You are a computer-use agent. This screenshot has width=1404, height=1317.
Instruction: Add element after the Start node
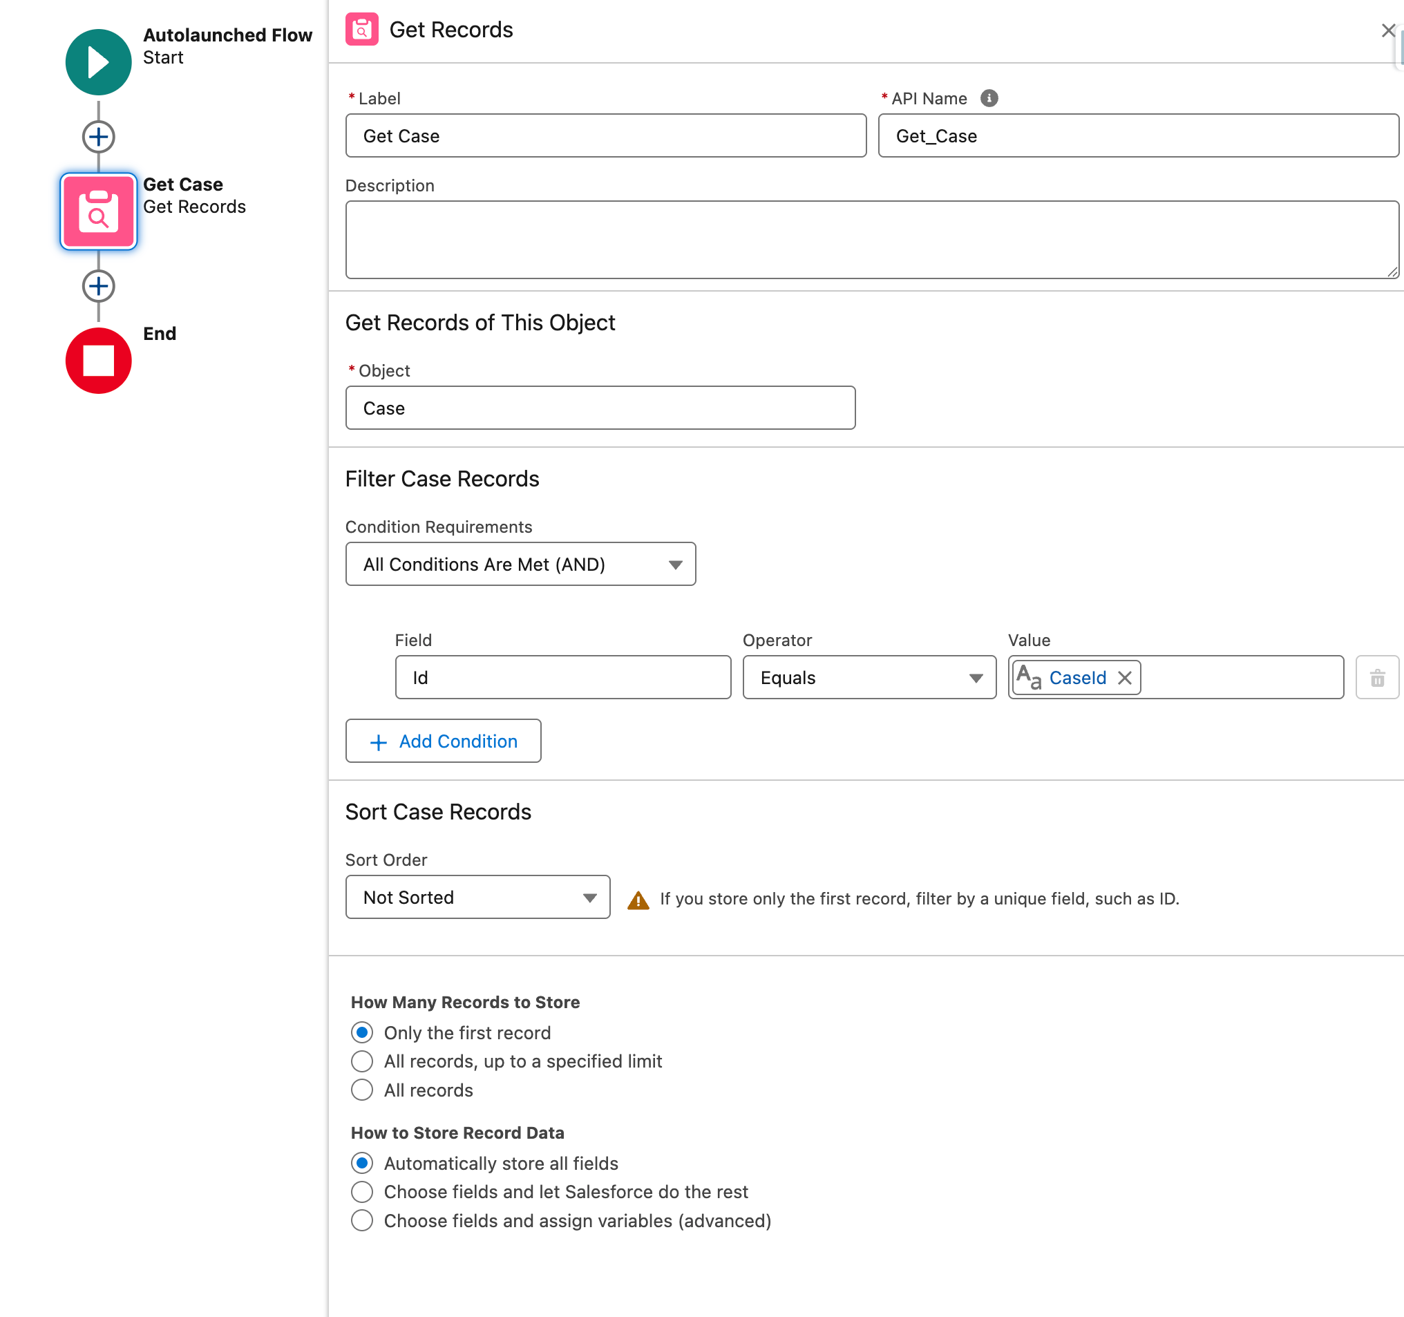(98, 136)
